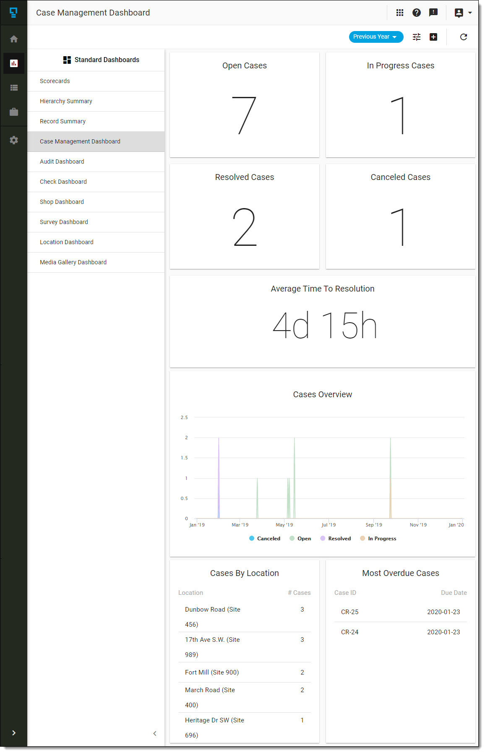Click the add widget plus icon
Screen dimensions: 485x753
[433, 37]
